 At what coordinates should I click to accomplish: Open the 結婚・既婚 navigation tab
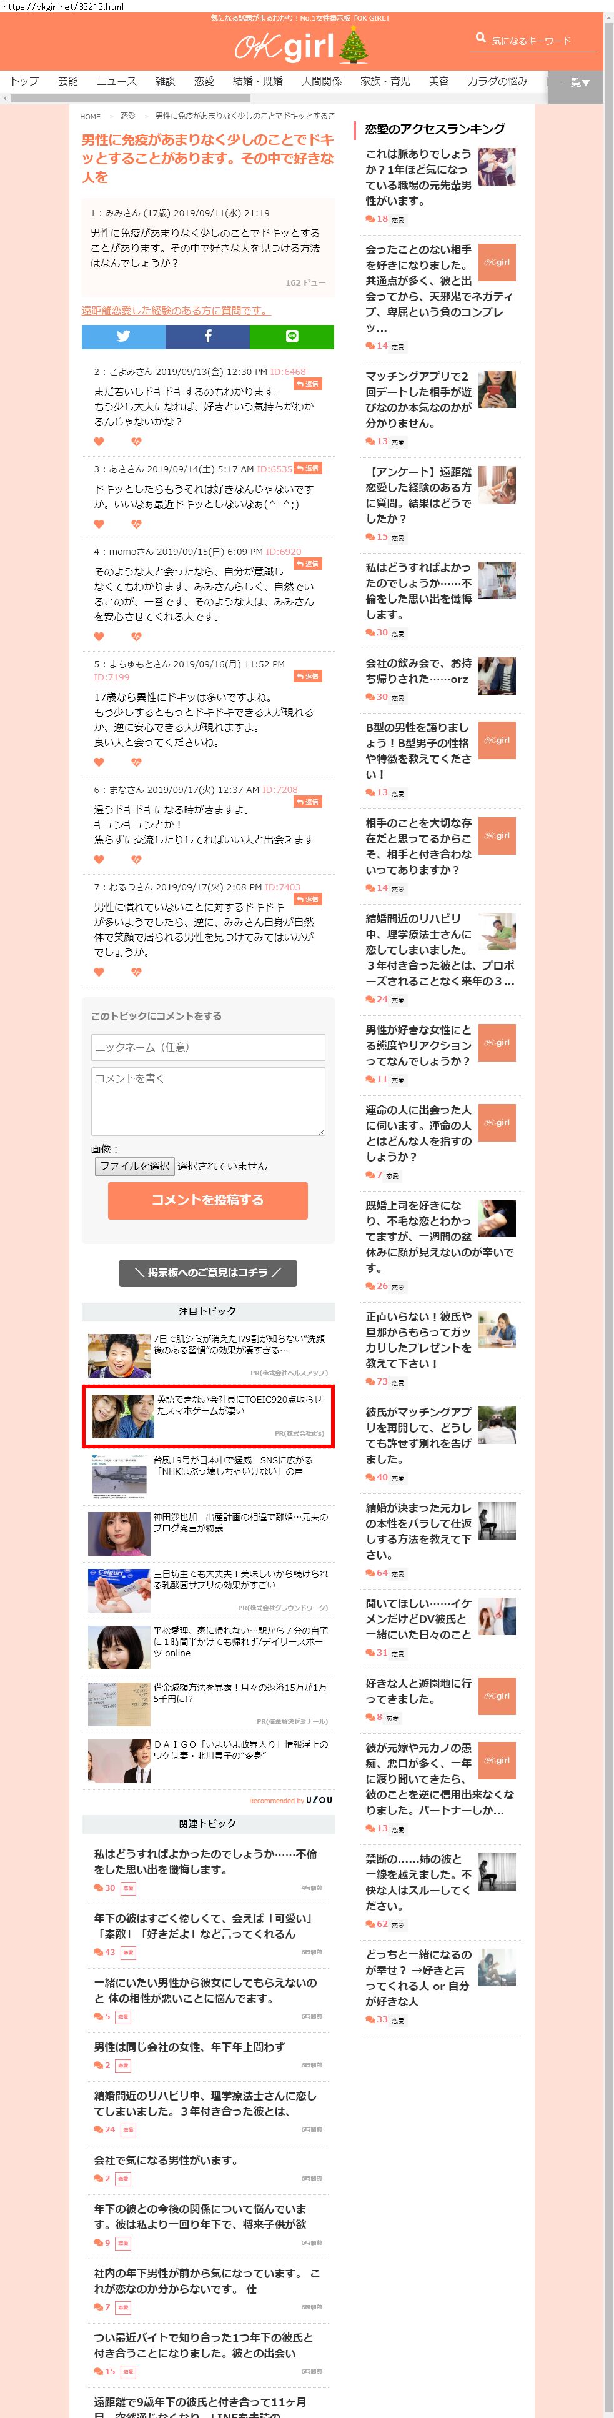click(x=257, y=82)
